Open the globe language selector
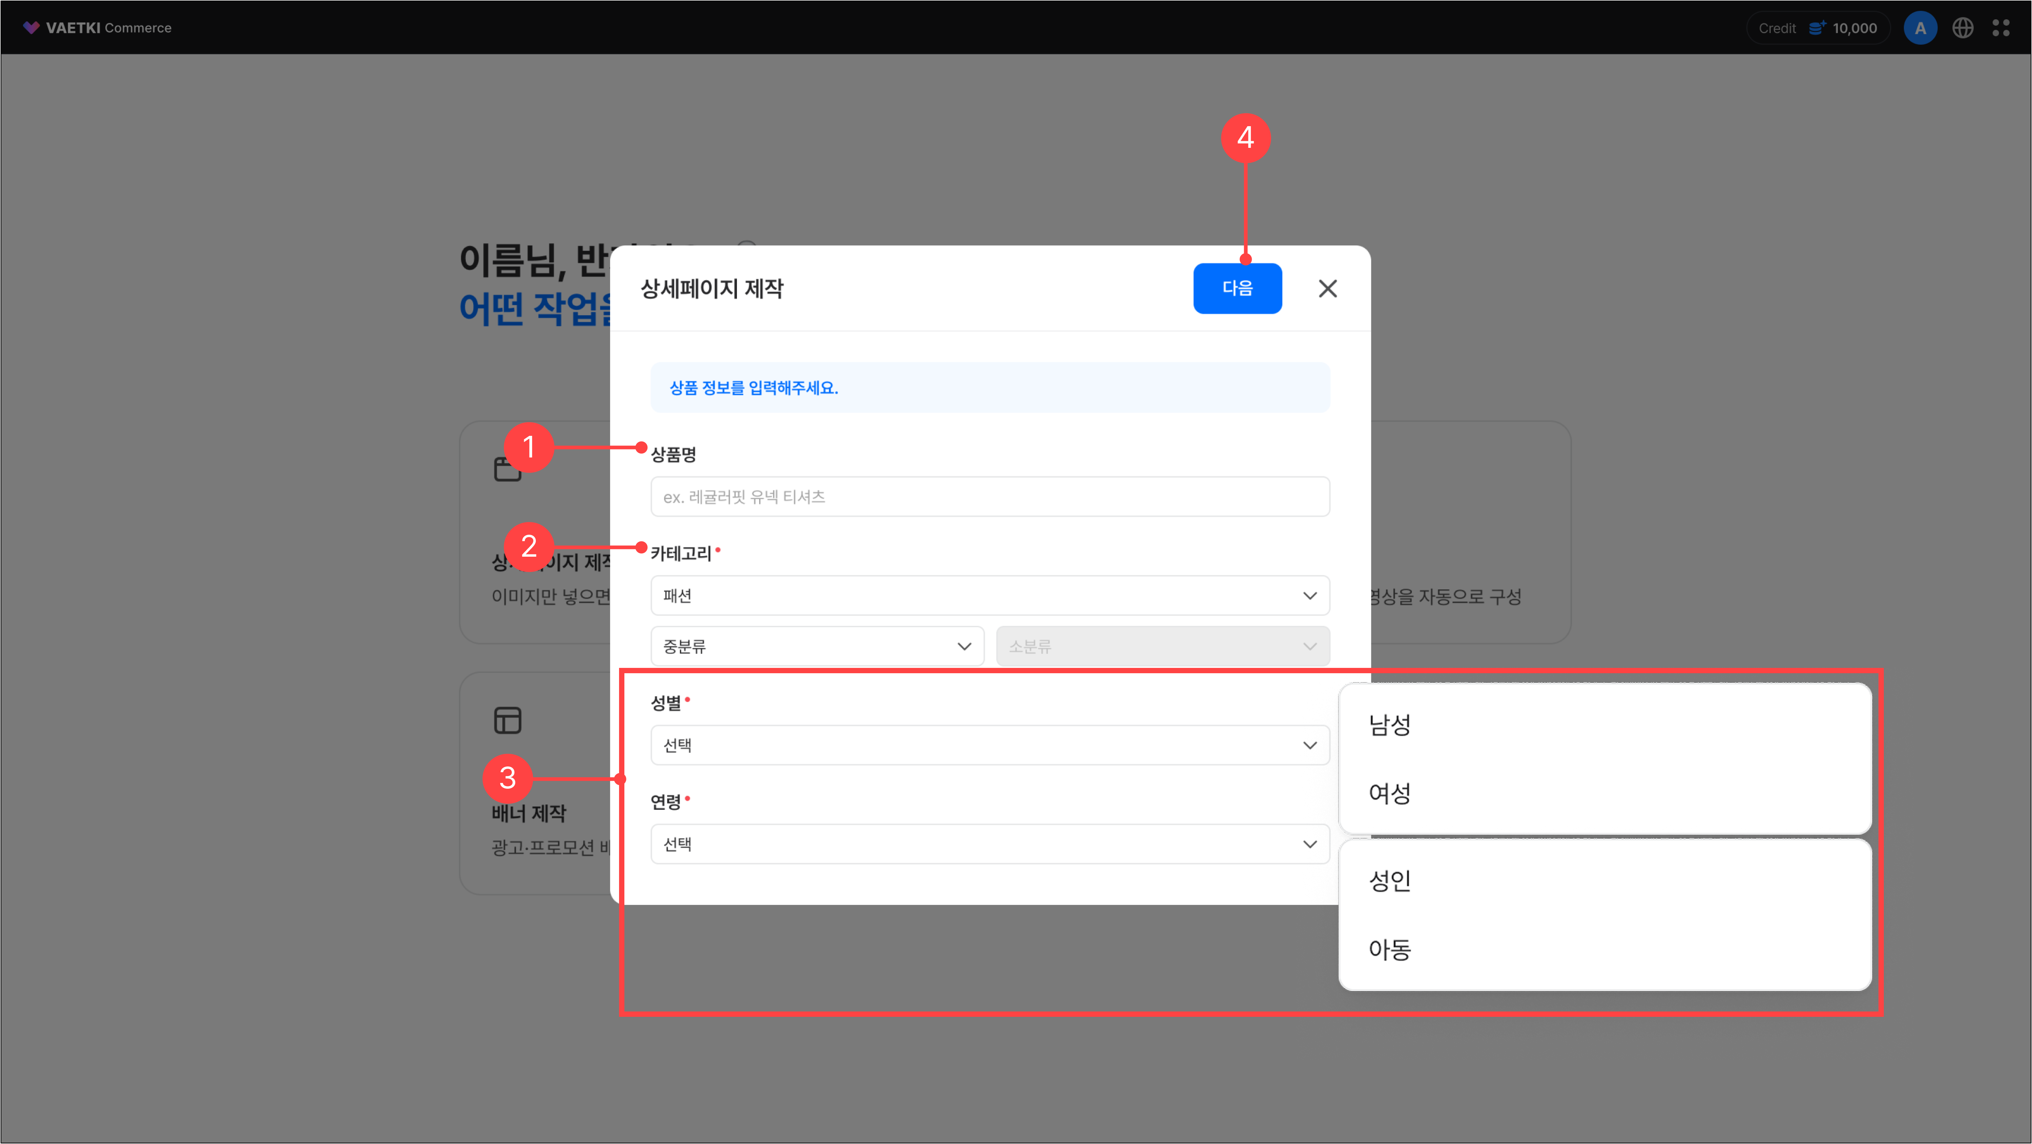The image size is (2032, 1144). [1963, 28]
